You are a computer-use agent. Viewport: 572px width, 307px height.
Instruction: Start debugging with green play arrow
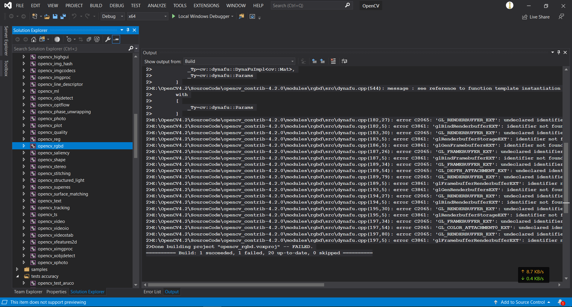[173, 16]
